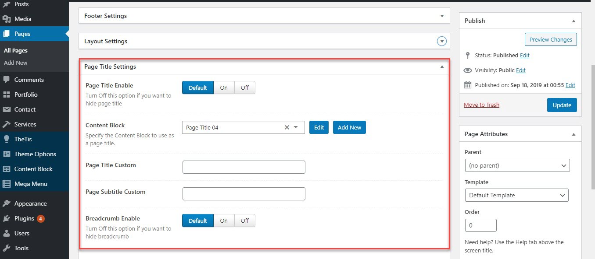Collapse the Page Attributes box arrow
This screenshot has height=259, width=595.
573,134
